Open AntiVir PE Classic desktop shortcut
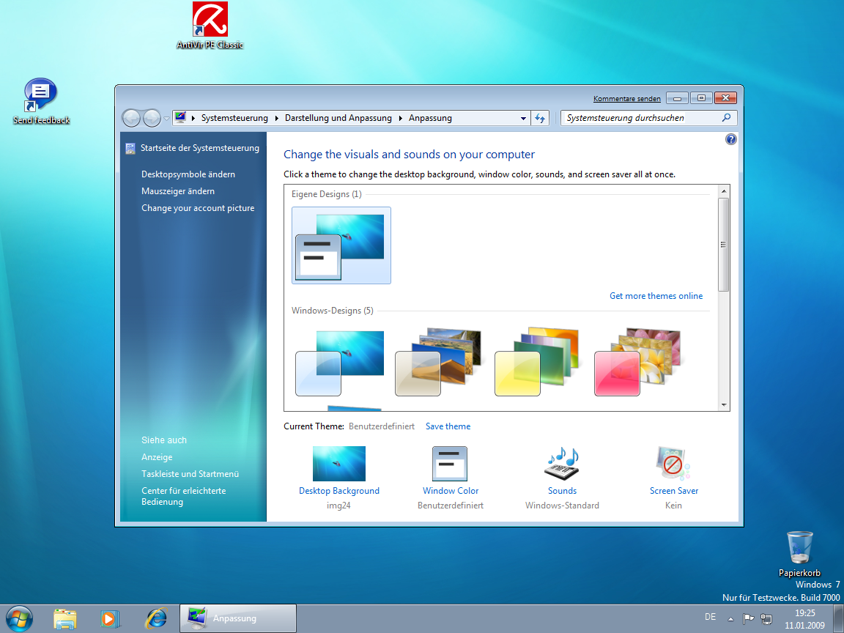Viewport: 844px width, 633px height. tap(210, 20)
